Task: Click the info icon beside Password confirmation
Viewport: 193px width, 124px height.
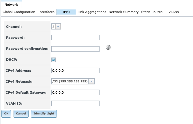Action: coord(108,47)
